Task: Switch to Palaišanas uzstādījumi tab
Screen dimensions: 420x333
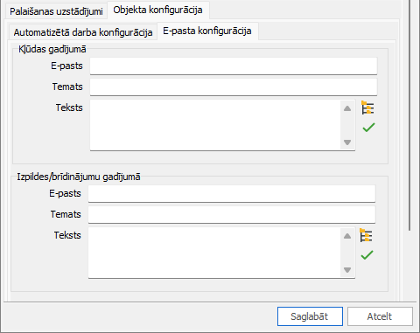Action: tap(56, 11)
